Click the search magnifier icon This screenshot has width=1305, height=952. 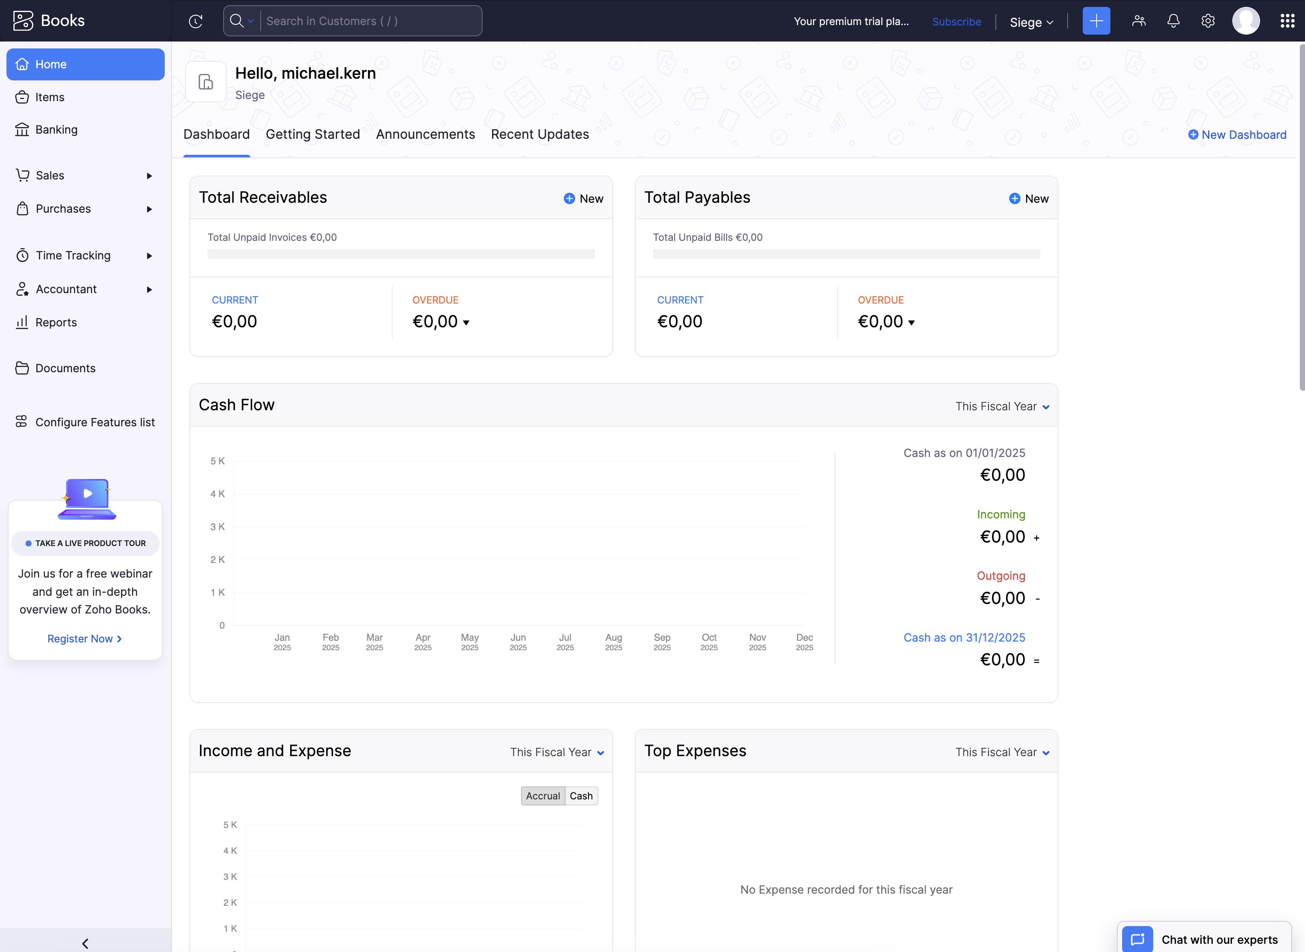(237, 21)
